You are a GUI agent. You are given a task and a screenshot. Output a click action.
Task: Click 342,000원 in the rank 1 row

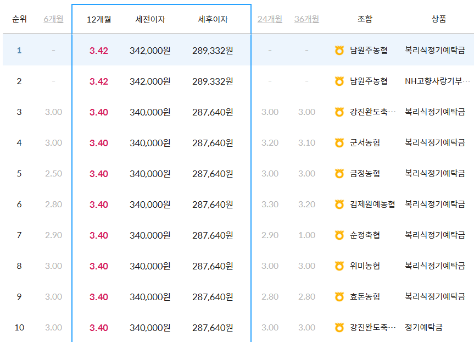tap(150, 51)
